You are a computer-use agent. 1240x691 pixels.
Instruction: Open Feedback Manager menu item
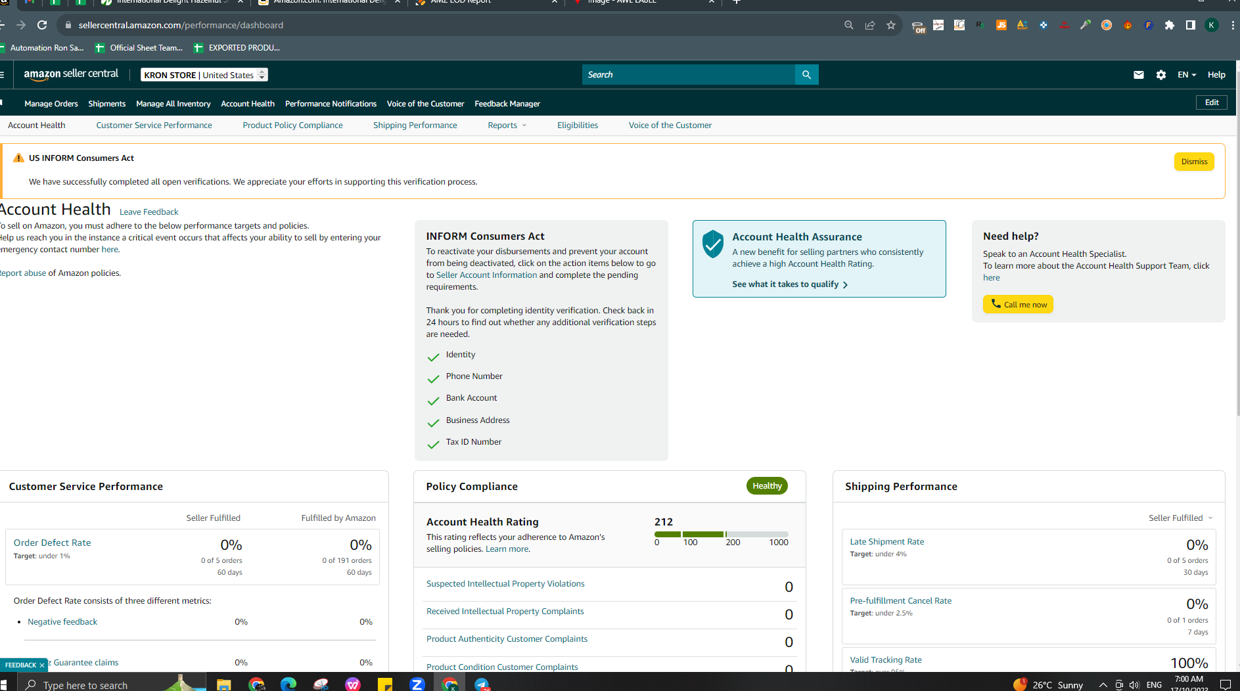(x=507, y=104)
